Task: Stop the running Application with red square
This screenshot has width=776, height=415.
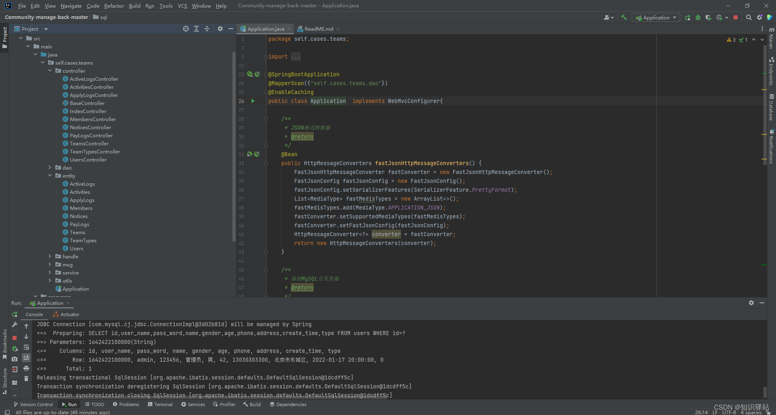Action: pos(736,17)
